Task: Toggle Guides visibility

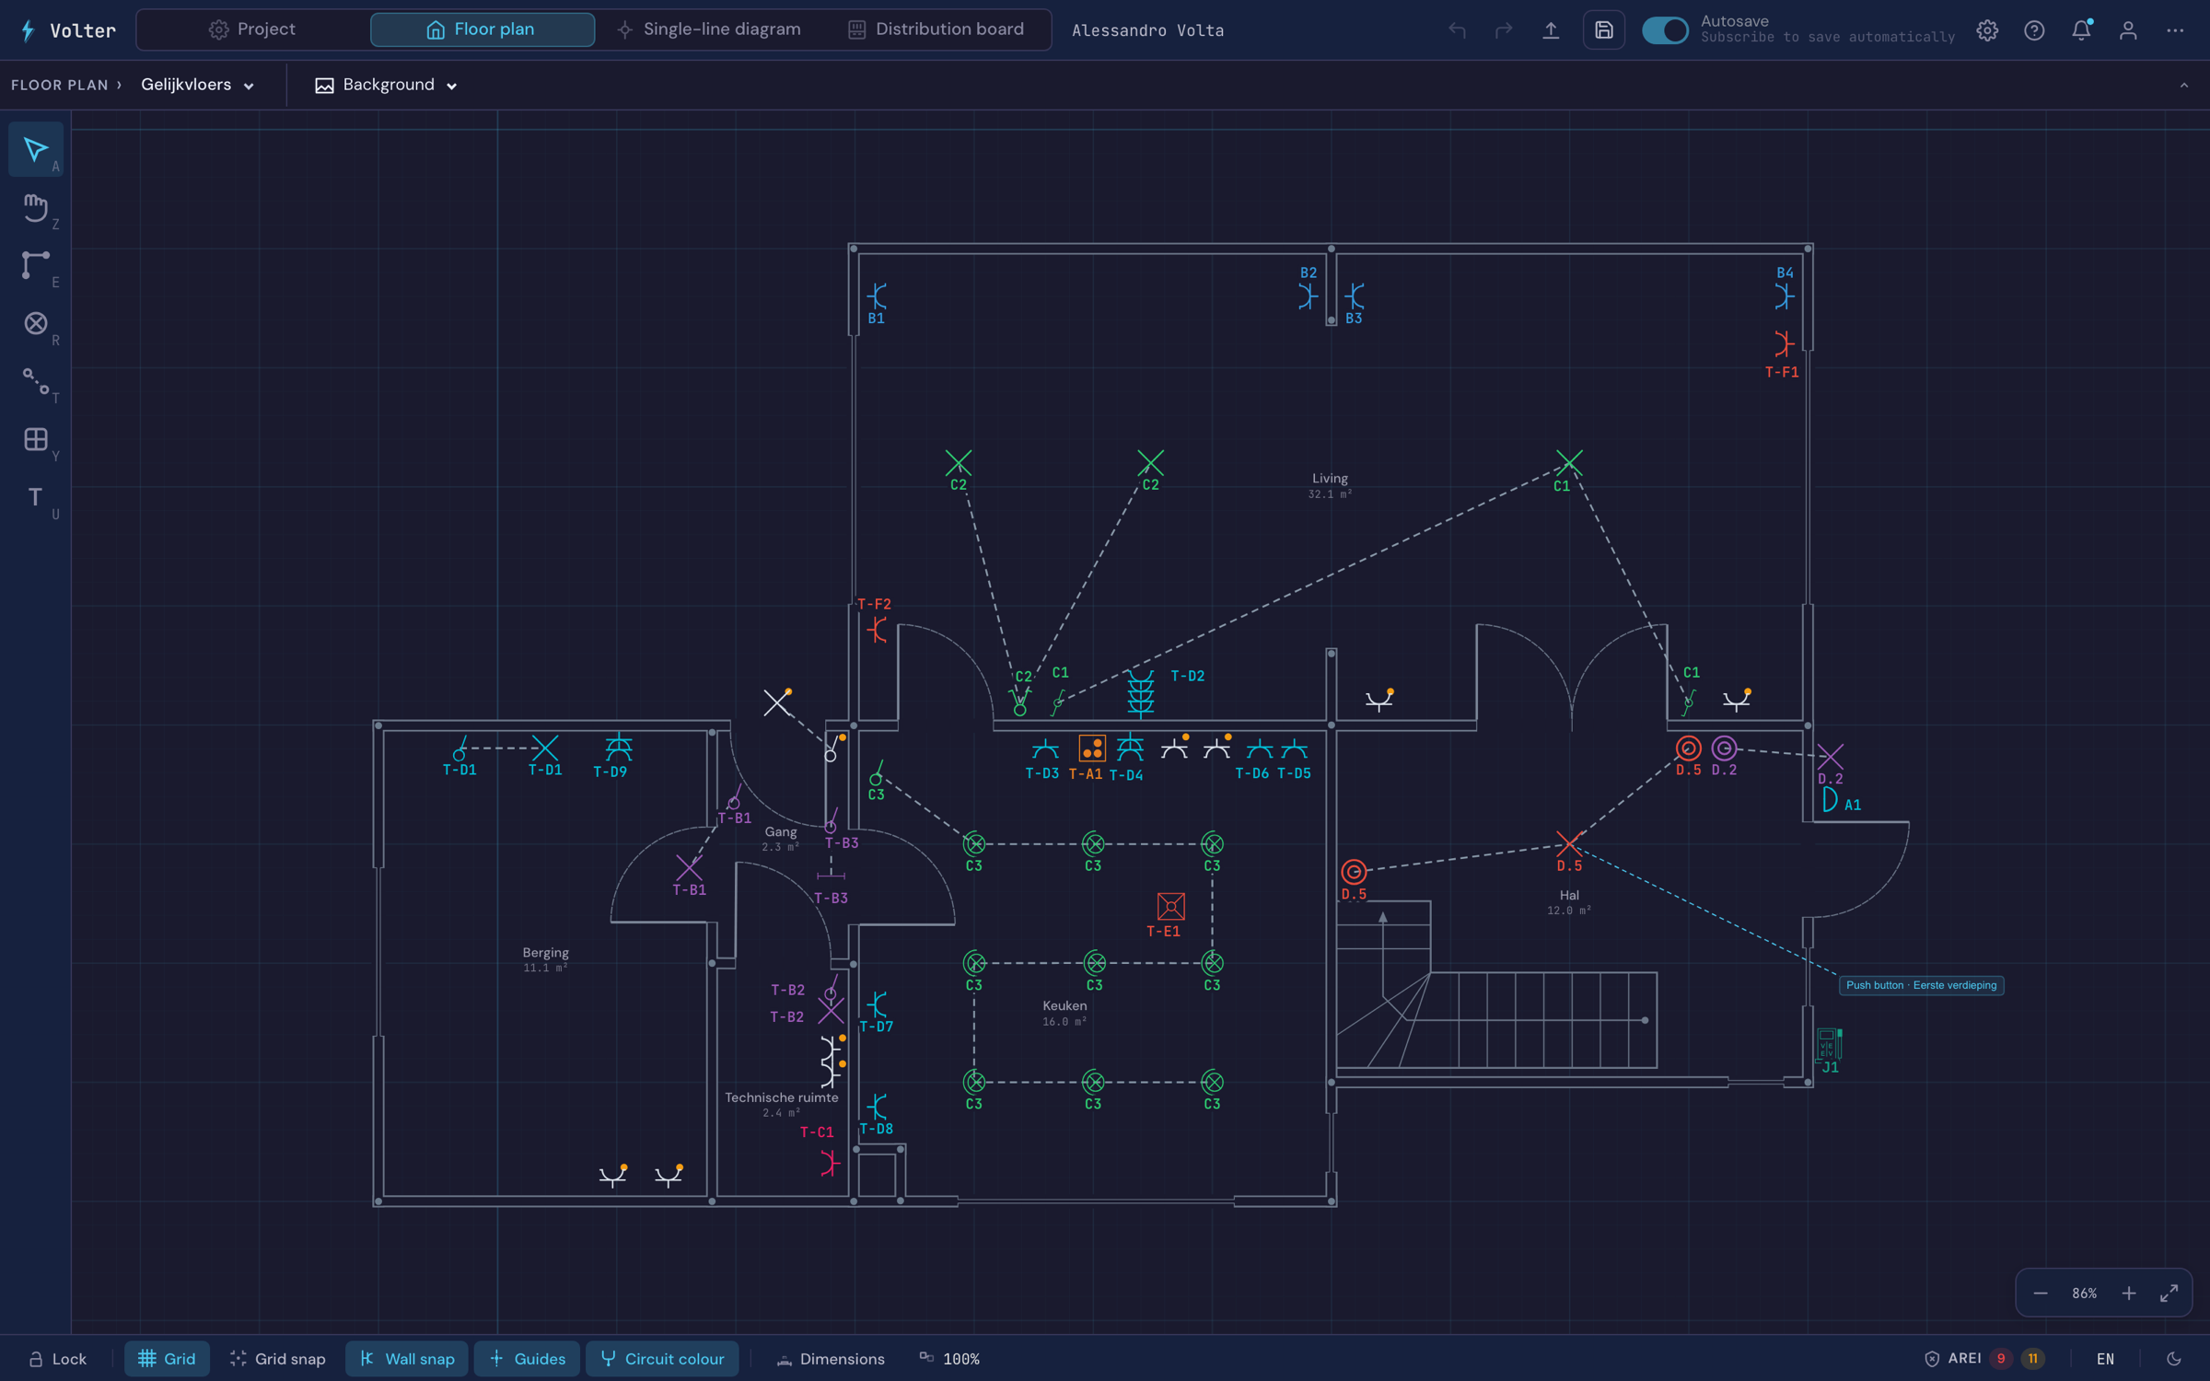Action: [x=527, y=1359]
